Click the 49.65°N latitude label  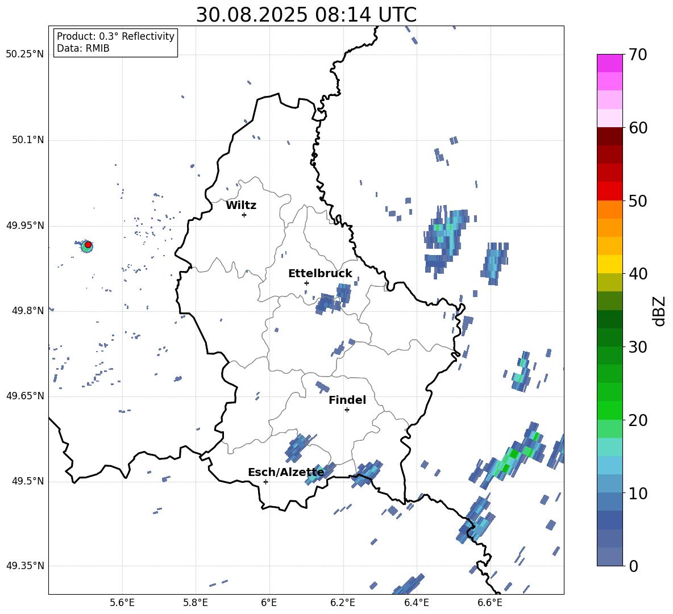(x=25, y=395)
